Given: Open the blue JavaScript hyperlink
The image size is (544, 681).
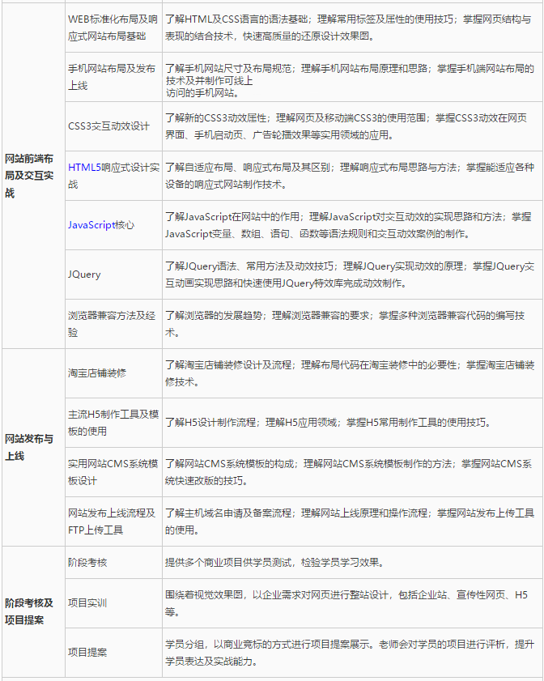Looking at the screenshot, I should coord(91,225).
